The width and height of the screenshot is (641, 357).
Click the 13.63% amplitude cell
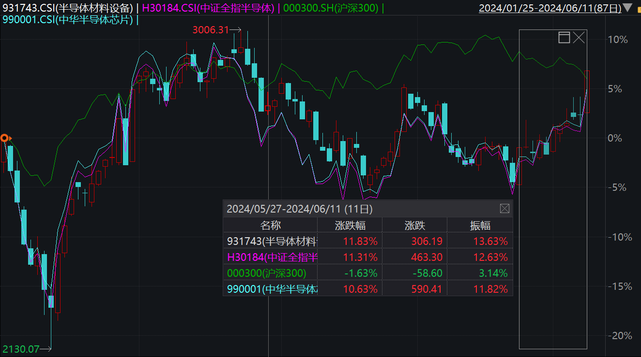[x=490, y=241]
